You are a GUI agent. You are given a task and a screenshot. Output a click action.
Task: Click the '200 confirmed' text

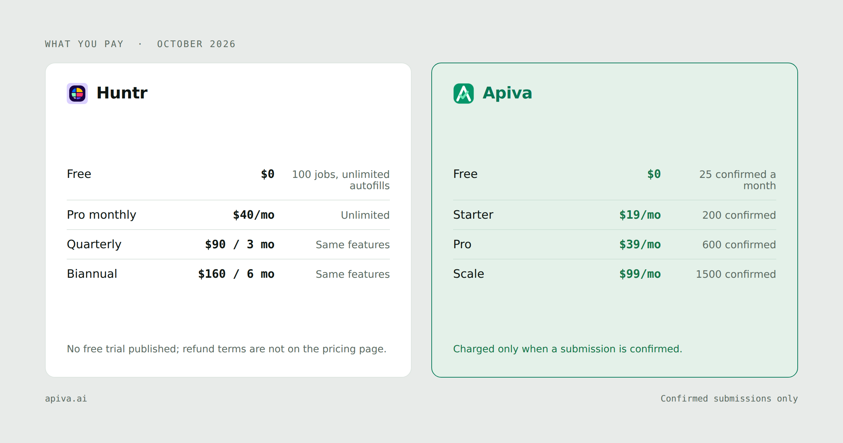739,215
